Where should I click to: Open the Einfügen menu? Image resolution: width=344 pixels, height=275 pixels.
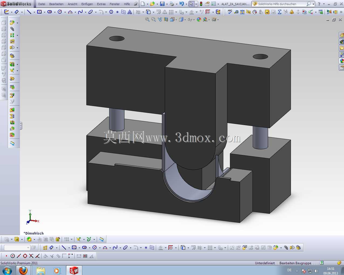pos(87,4)
